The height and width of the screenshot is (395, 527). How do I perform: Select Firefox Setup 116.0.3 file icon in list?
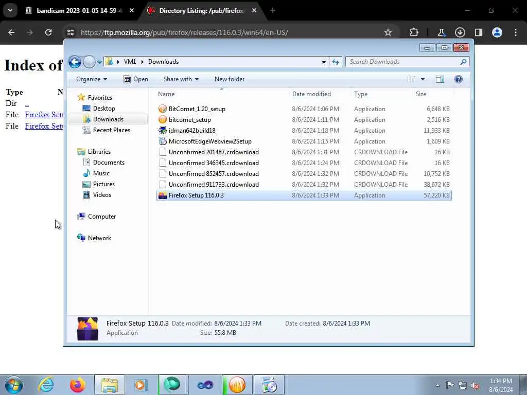162,195
